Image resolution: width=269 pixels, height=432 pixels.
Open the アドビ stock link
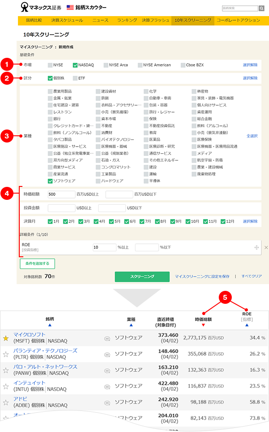(x=20, y=399)
